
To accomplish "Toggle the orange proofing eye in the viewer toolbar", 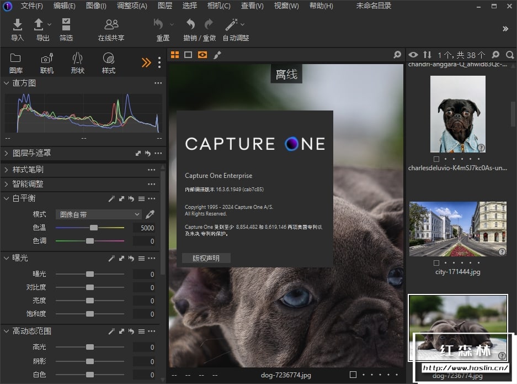I will click(202, 55).
